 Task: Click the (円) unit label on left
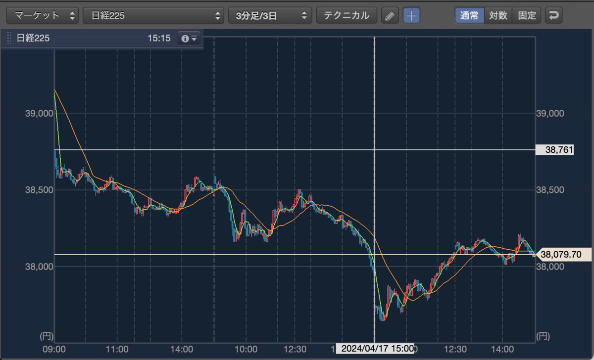coord(46,337)
